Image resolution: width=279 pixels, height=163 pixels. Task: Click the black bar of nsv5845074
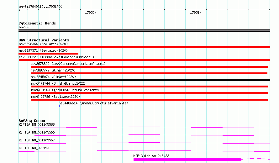tap(150, 80)
